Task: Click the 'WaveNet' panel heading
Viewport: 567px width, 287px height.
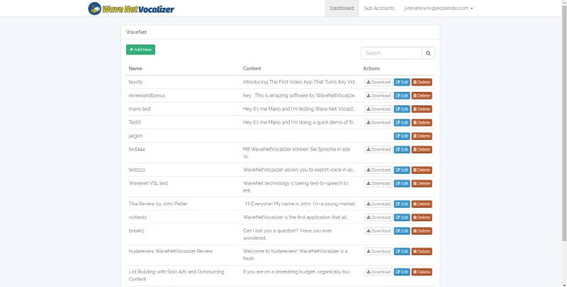Action: [x=136, y=32]
